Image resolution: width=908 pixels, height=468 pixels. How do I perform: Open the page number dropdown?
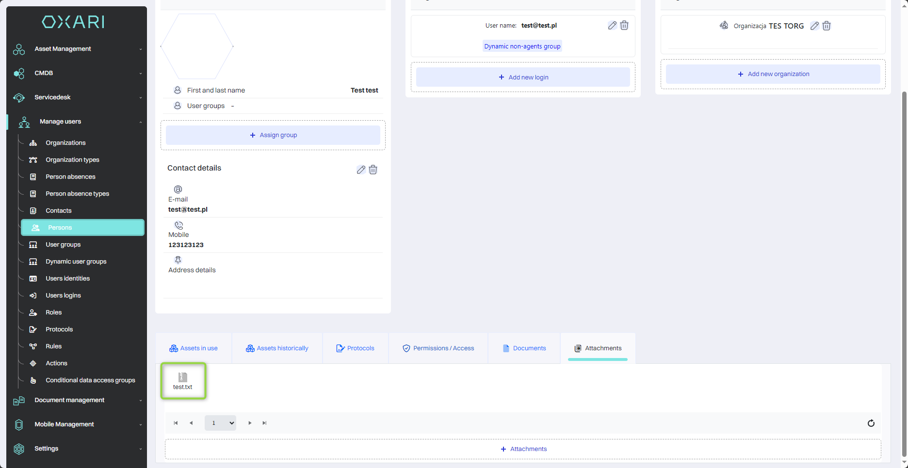point(220,423)
